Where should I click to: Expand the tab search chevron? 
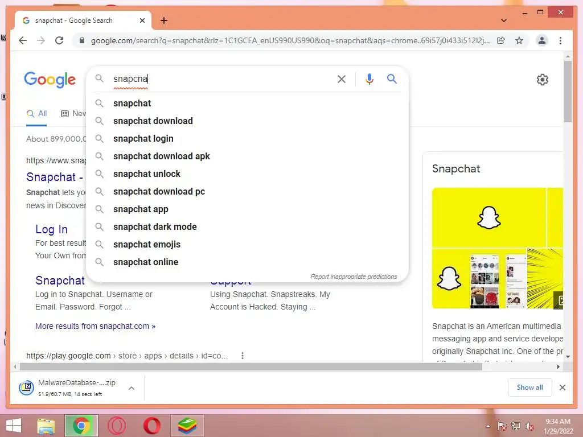pos(504,20)
